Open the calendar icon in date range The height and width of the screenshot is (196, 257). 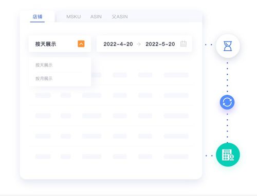tap(183, 43)
